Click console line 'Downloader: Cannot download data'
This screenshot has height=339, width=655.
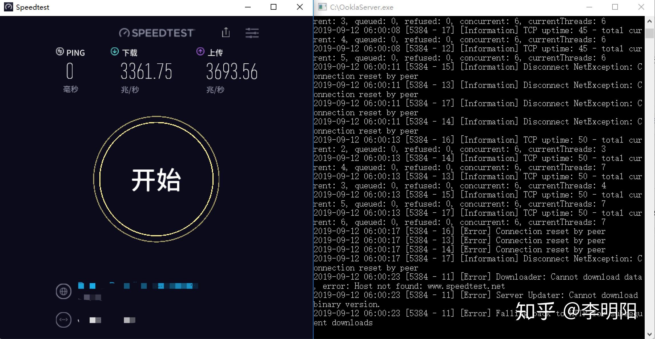click(x=477, y=277)
